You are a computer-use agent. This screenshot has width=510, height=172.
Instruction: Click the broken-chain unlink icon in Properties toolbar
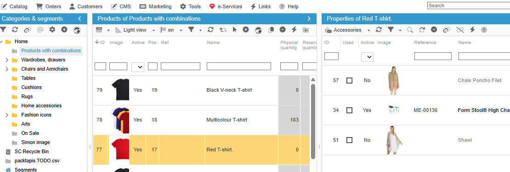tap(460, 30)
